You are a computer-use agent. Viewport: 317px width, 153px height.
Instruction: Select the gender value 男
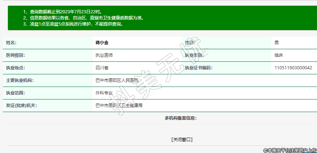point(276,43)
